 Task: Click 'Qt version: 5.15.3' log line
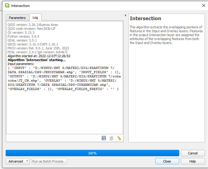[21, 33]
